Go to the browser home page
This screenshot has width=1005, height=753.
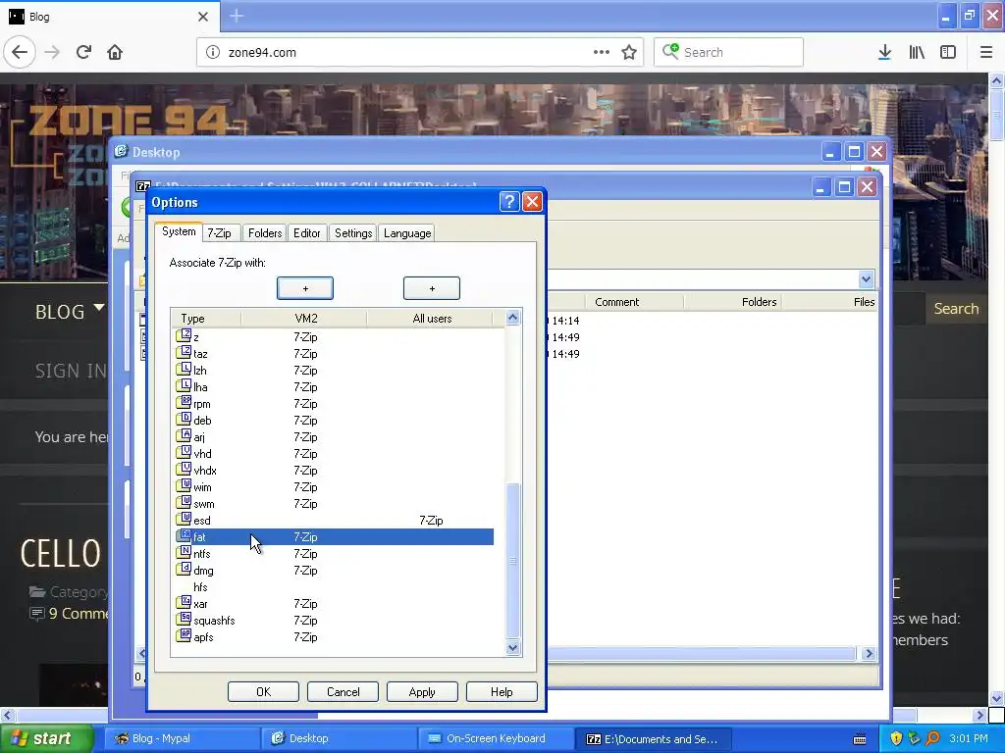pos(115,53)
